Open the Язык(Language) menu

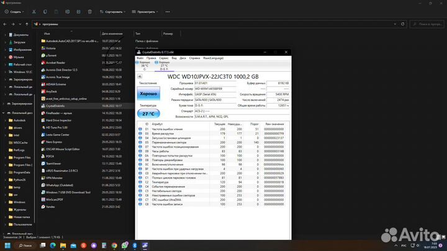point(213,58)
